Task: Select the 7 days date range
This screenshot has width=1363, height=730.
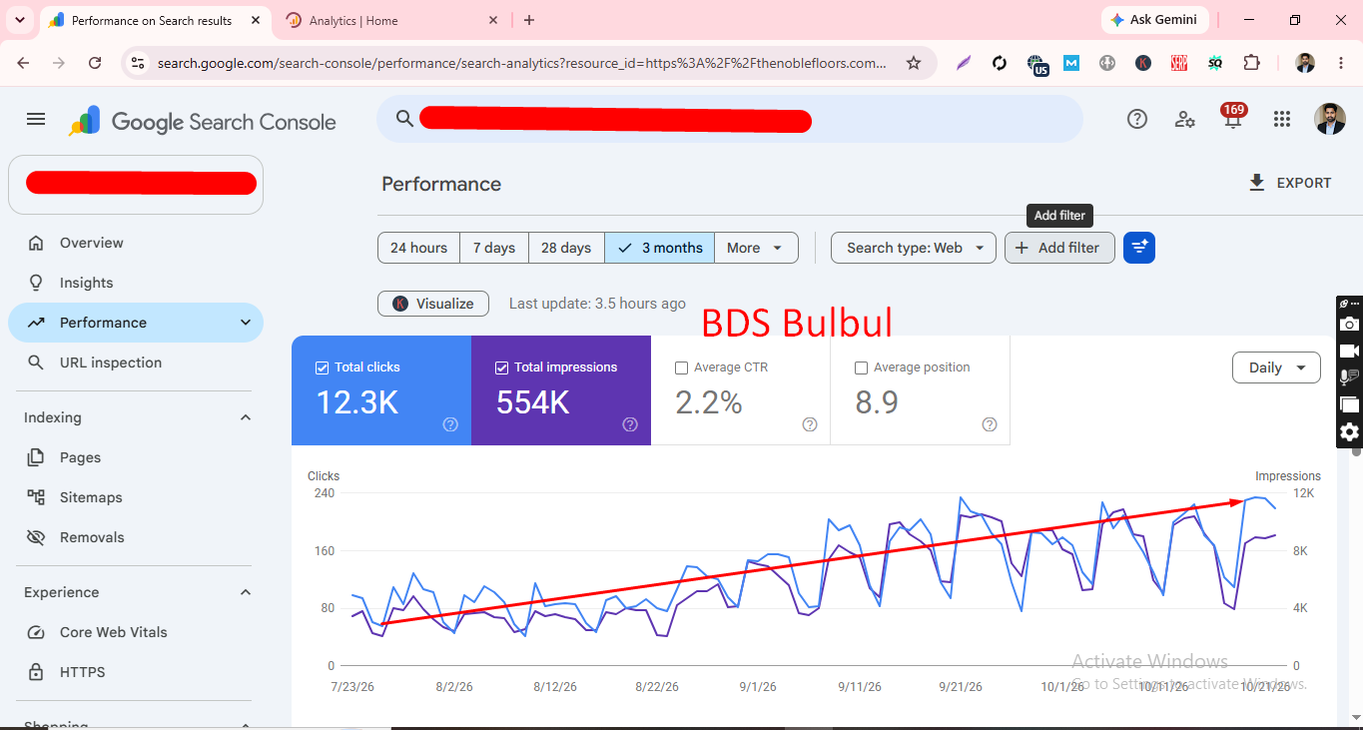Action: pyautogui.click(x=494, y=248)
